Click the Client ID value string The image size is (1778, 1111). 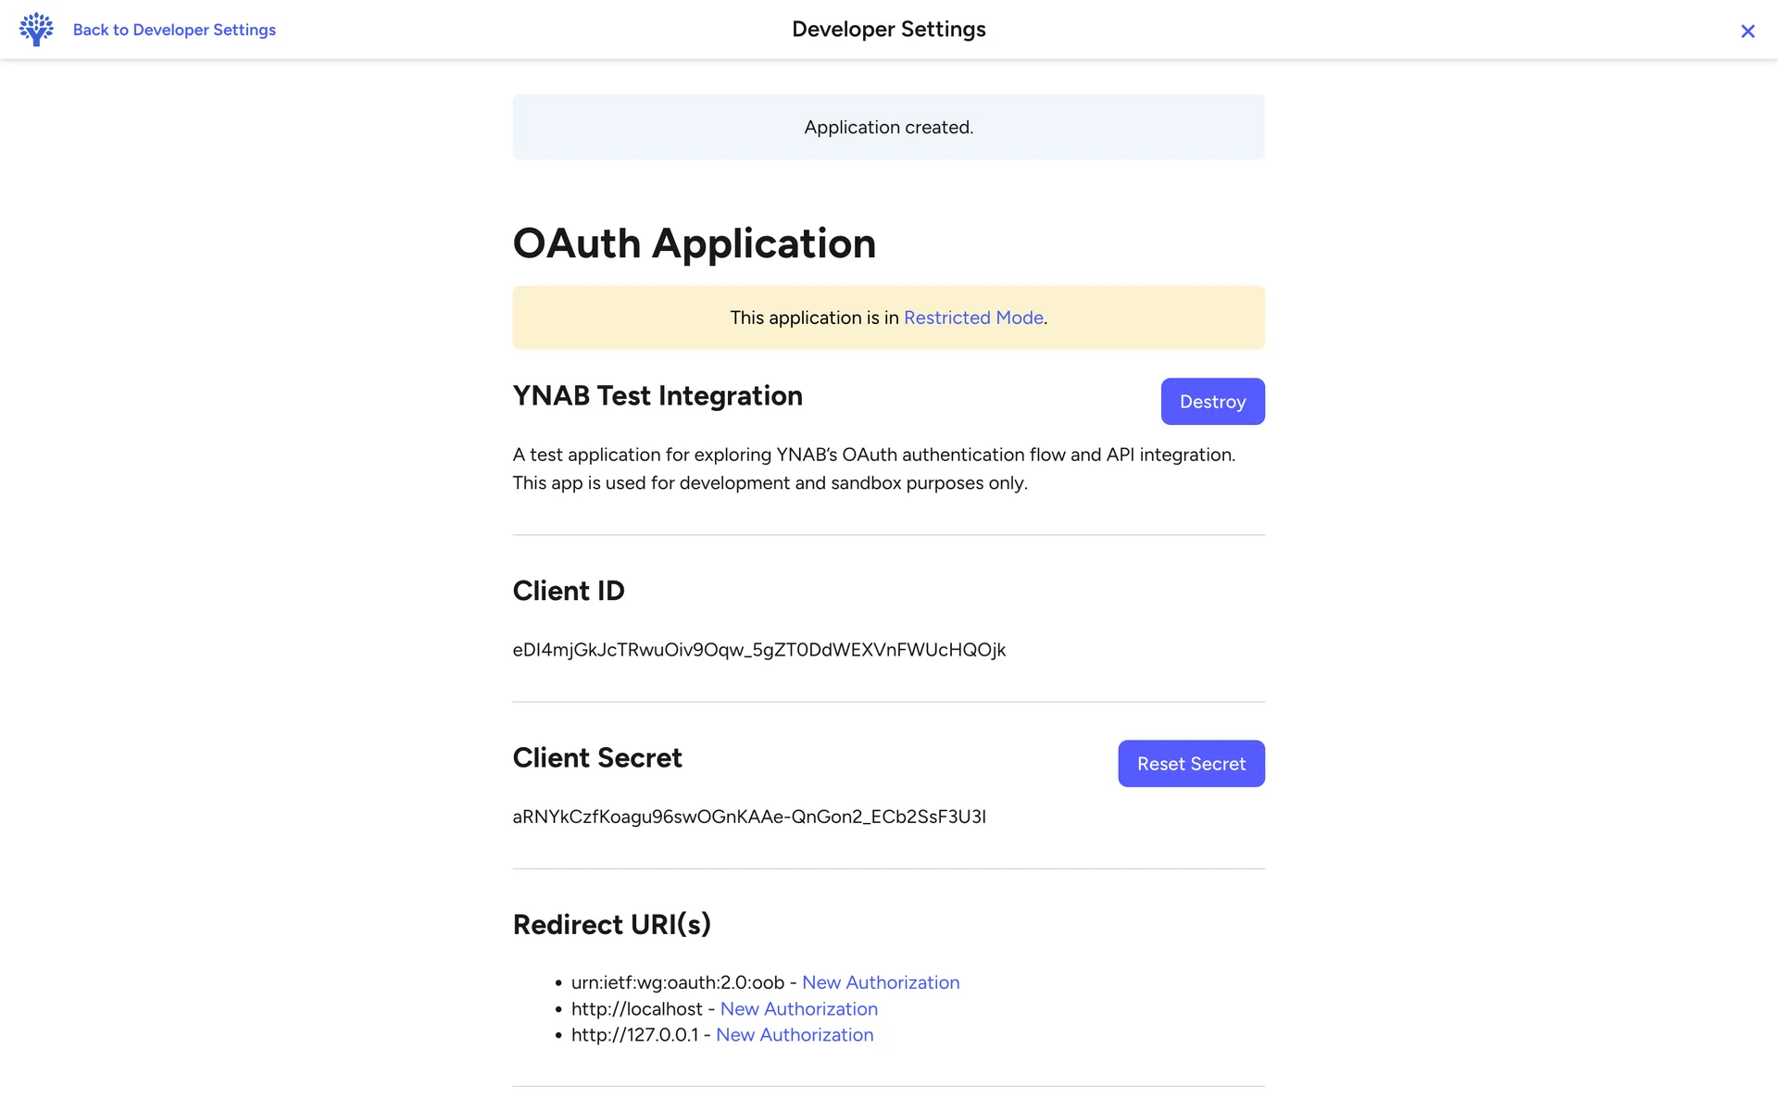tap(758, 650)
